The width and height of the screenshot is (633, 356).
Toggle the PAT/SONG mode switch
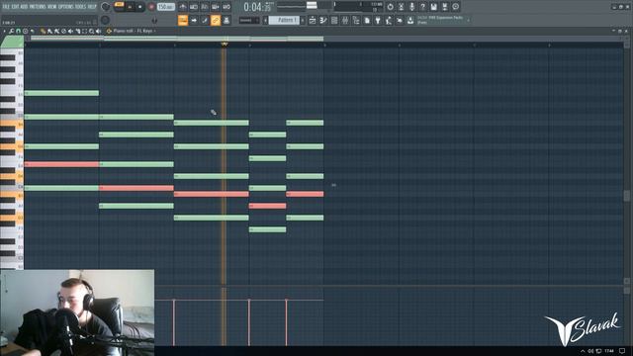[x=119, y=4]
